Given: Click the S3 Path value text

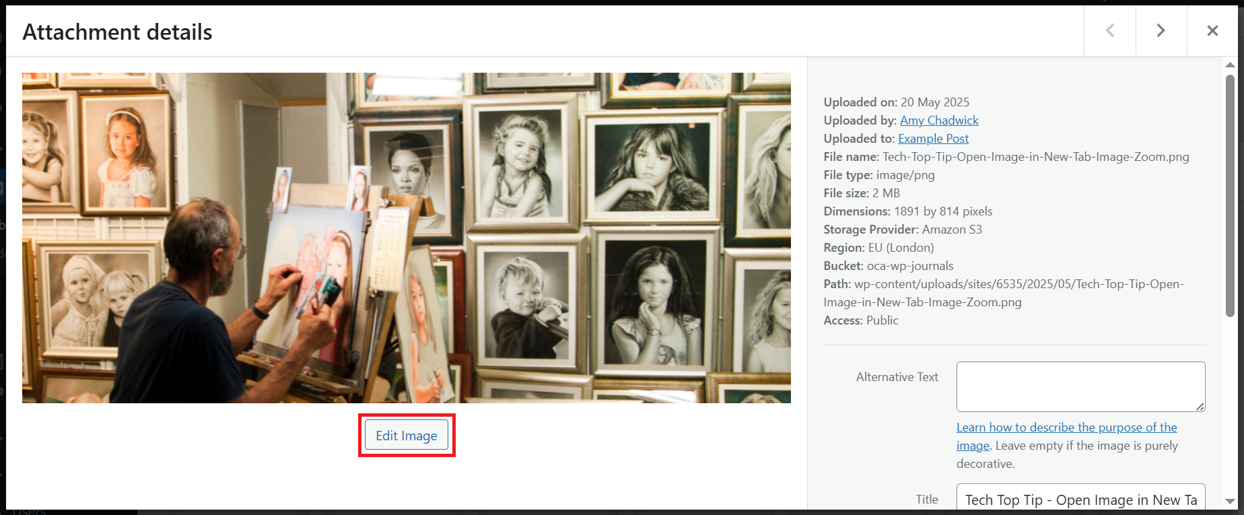Looking at the screenshot, I should coord(1004,293).
